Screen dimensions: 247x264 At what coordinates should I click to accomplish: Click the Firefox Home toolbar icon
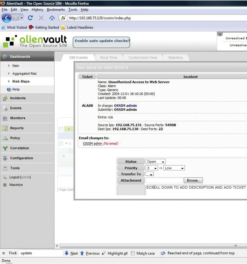52,18
